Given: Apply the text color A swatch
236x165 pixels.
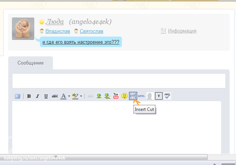Looking at the screenshot, I should tap(63, 96).
